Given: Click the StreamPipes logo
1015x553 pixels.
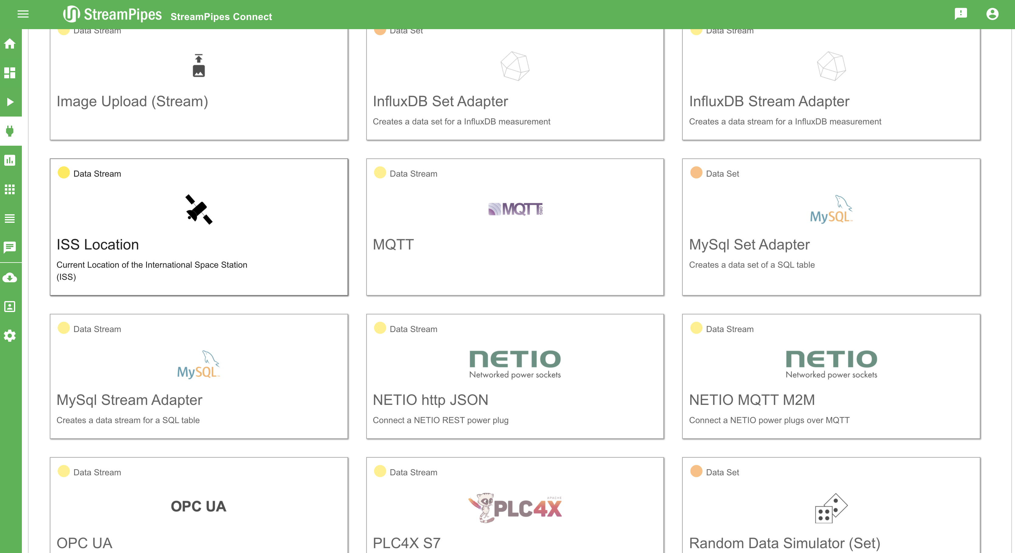Looking at the screenshot, I should point(112,15).
